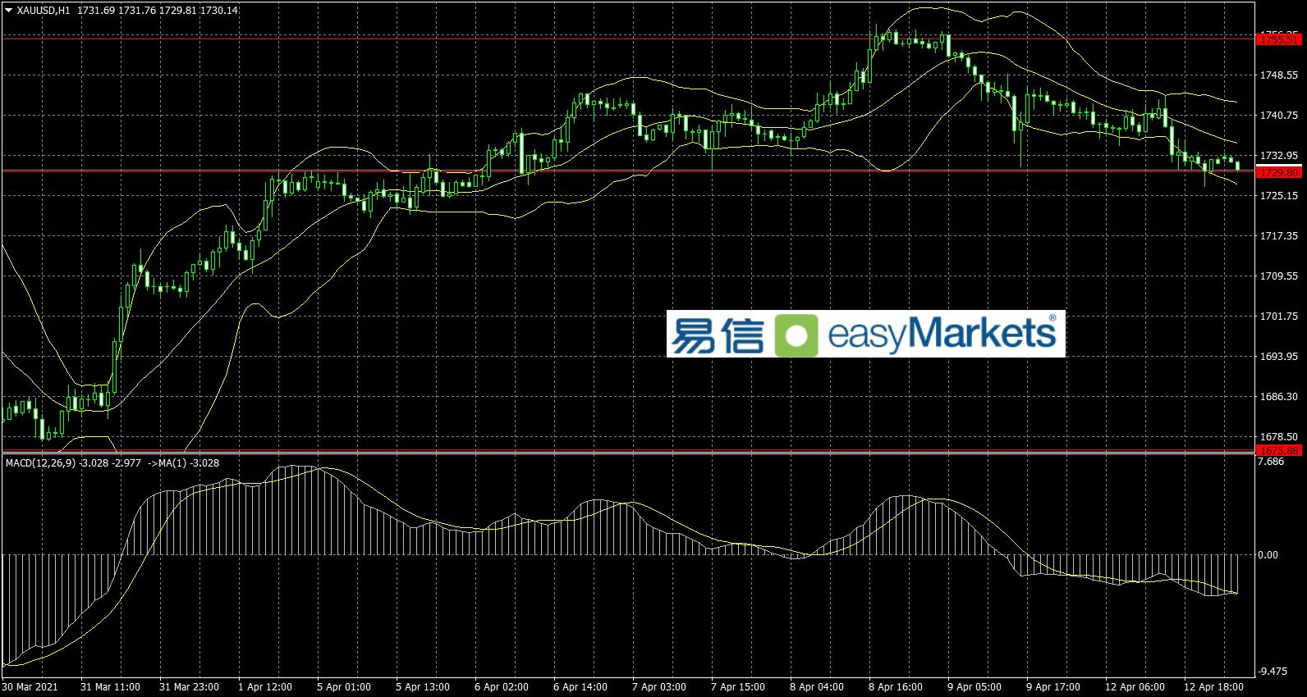Select the red 1675.88 price level tag
Screen dimensions: 1307x697
pyautogui.click(x=1278, y=450)
